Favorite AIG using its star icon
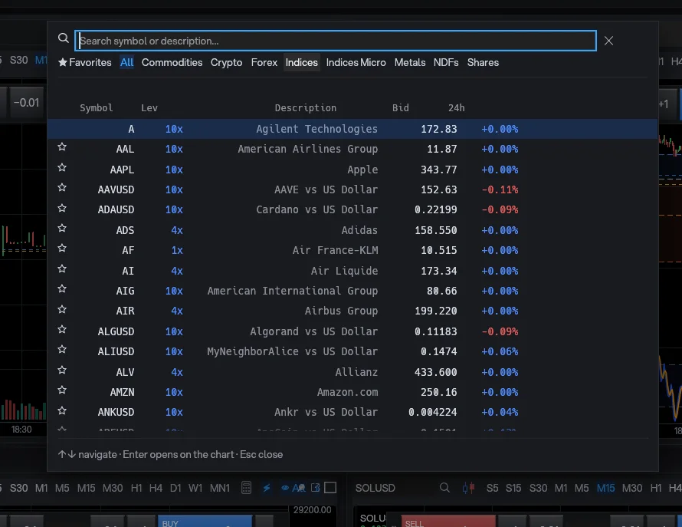The width and height of the screenshot is (682, 527). [x=62, y=288]
